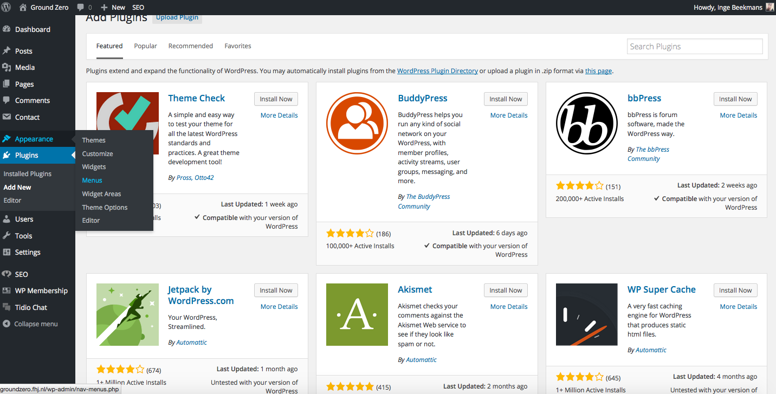Image resolution: width=776 pixels, height=394 pixels.
Task: Open the Editor item under Plugins
Action: (x=12, y=201)
